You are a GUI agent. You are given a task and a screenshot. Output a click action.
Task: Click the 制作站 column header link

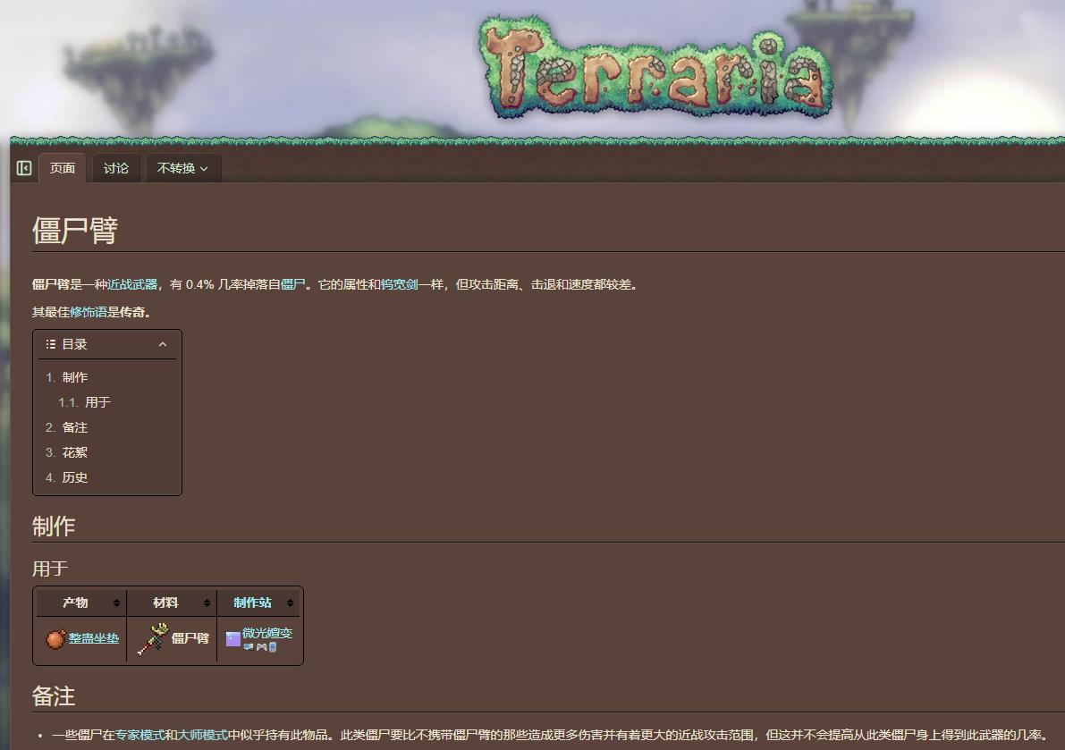(x=252, y=603)
